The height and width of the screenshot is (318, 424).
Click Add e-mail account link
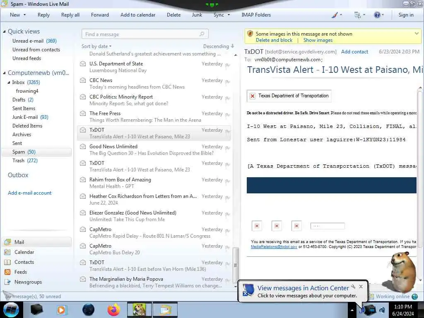tap(29, 193)
